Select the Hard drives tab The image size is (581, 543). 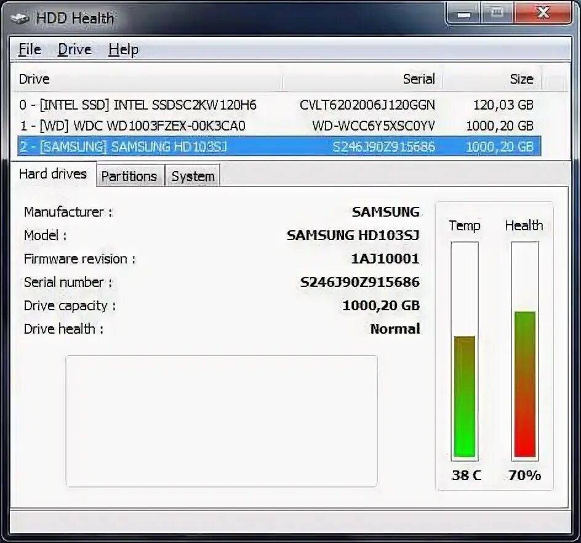53,174
